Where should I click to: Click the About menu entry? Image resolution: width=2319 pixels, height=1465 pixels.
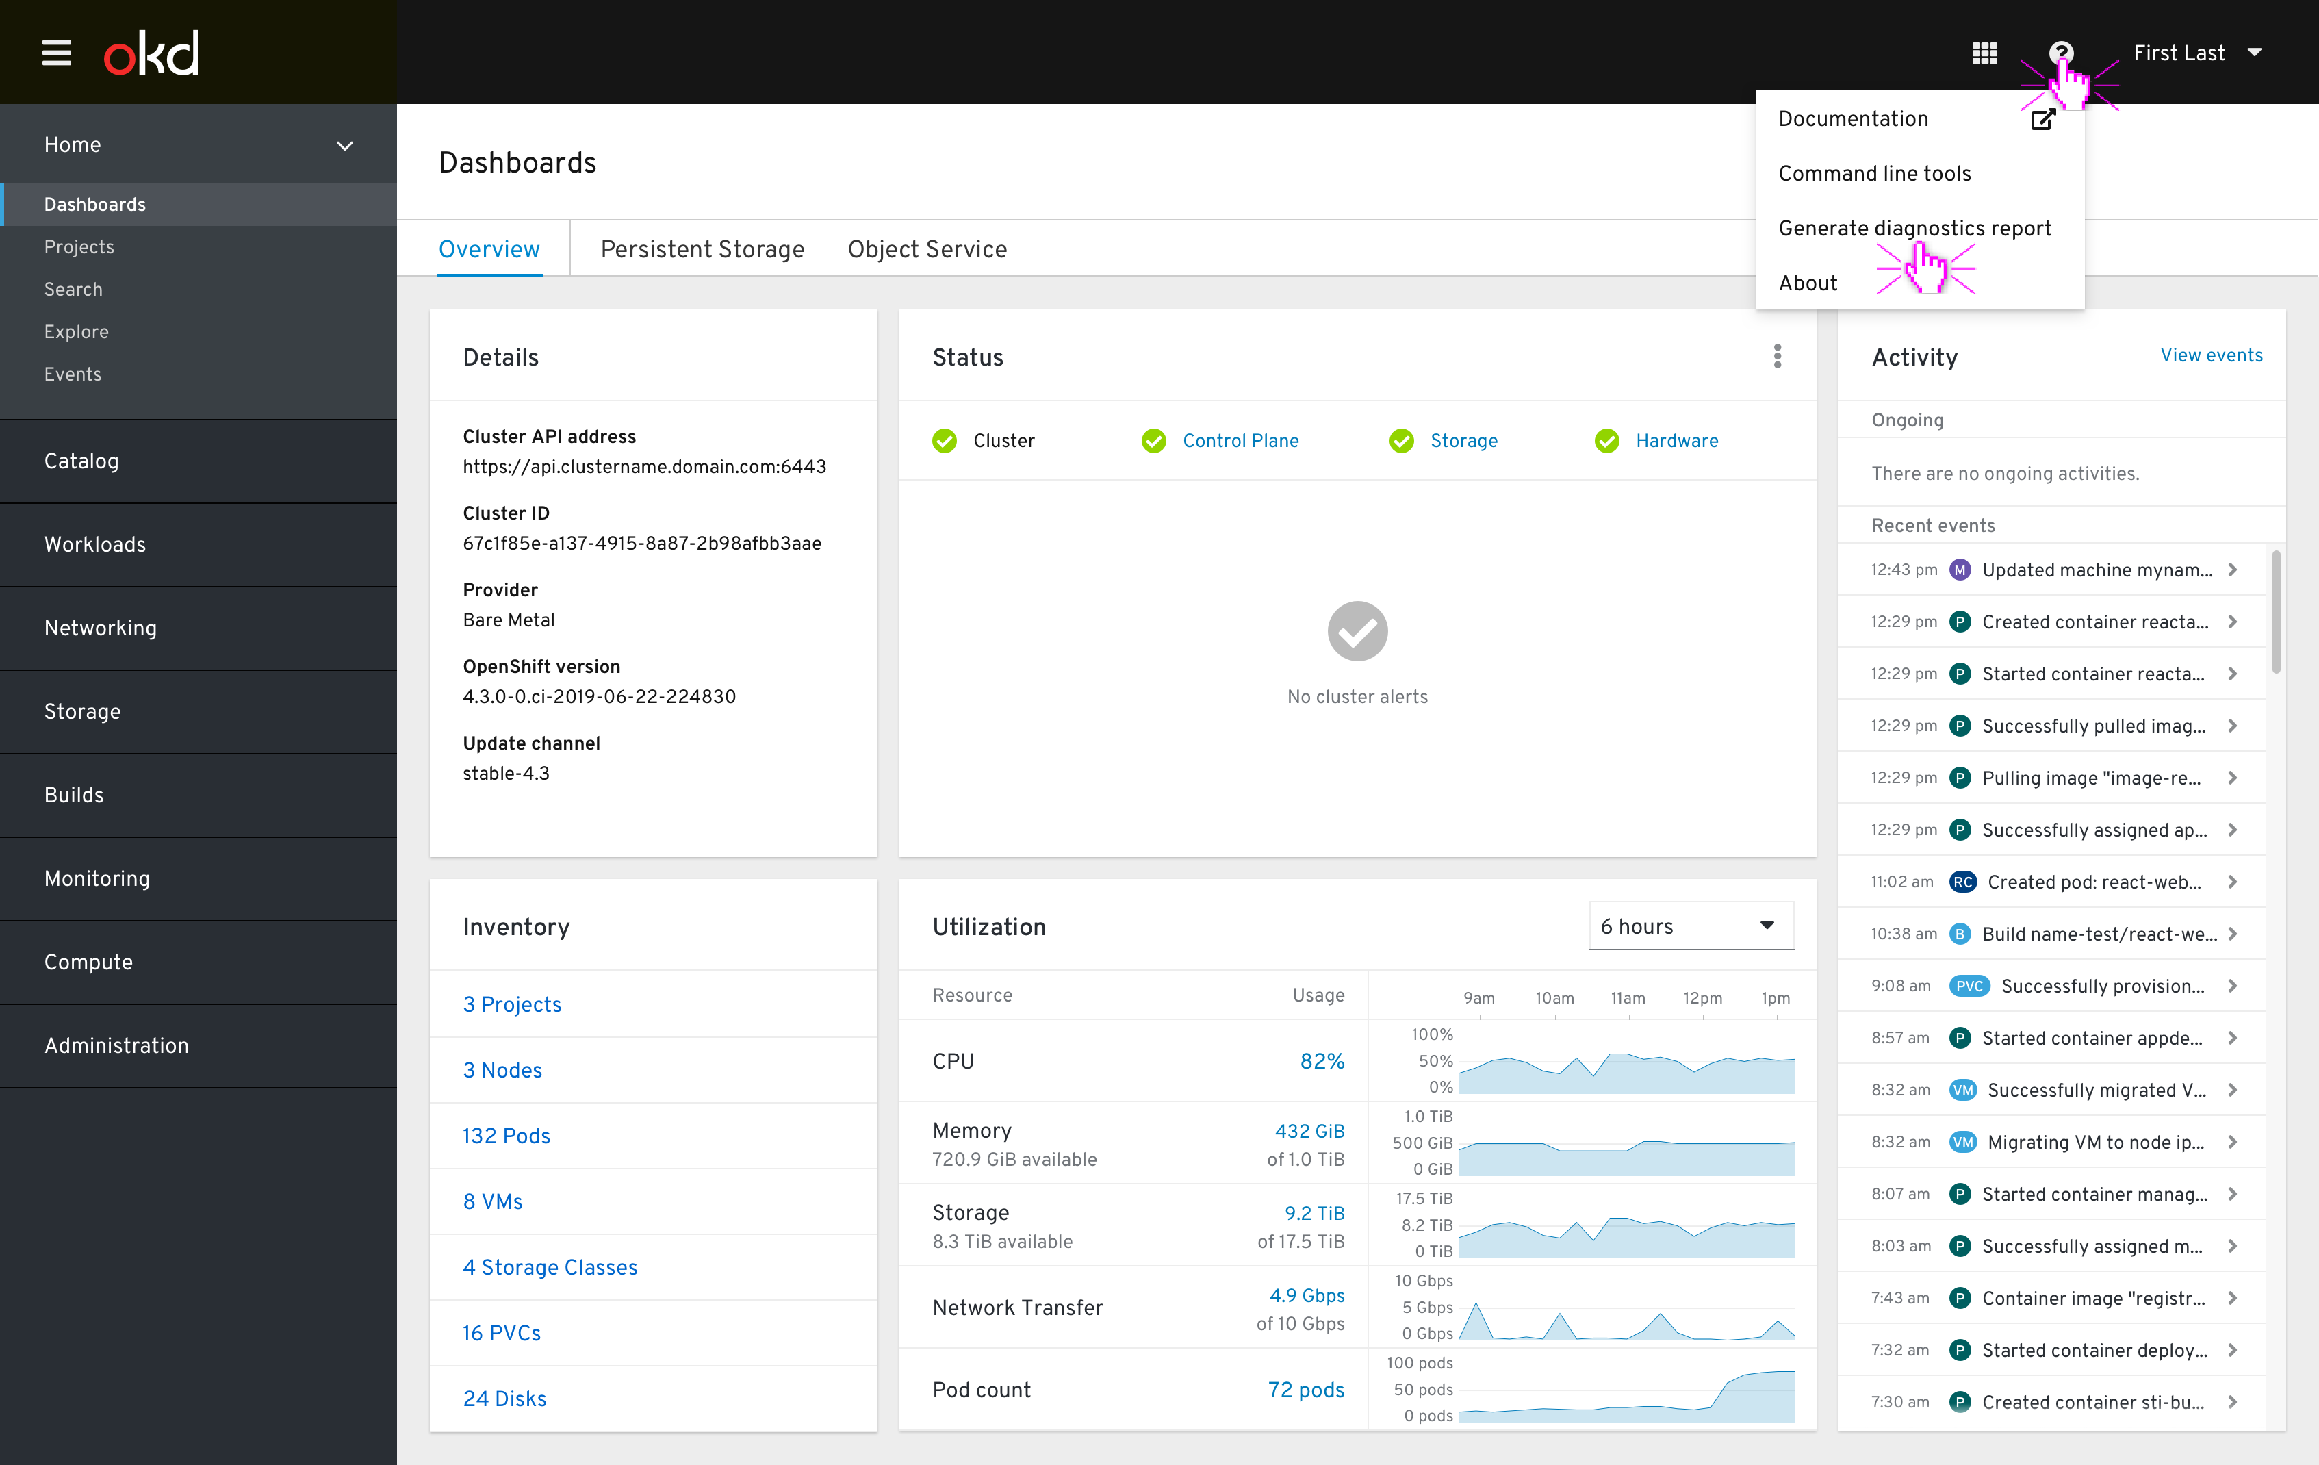coord(1808,282)
